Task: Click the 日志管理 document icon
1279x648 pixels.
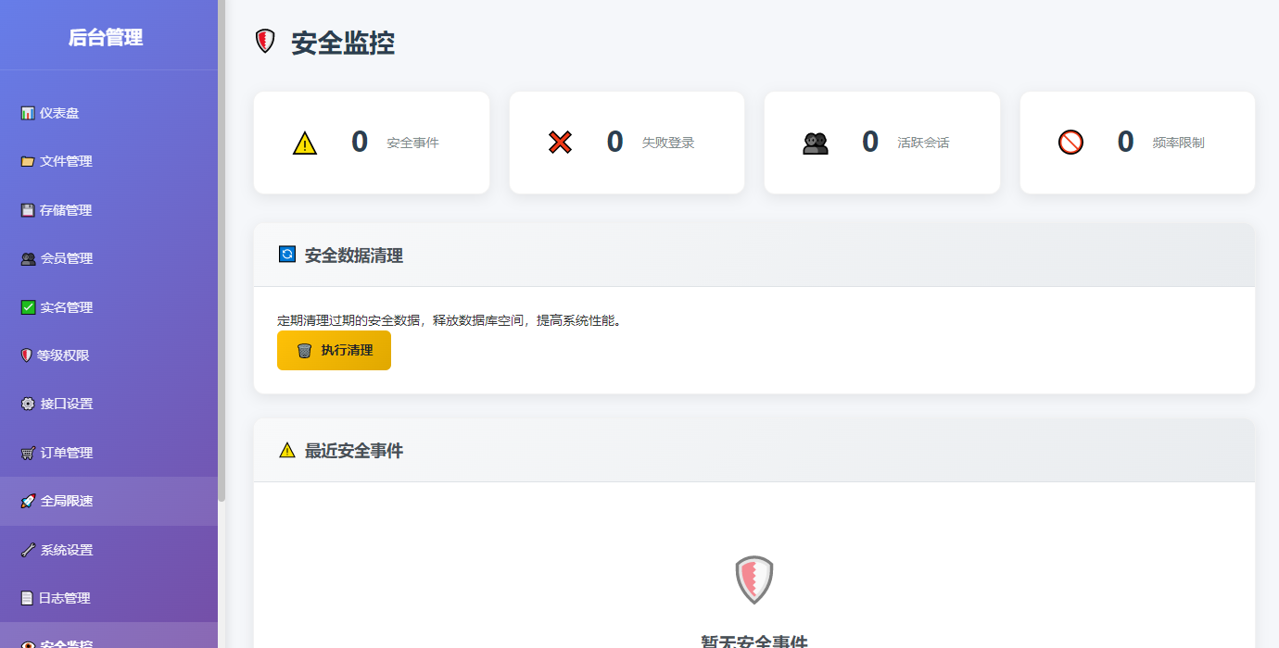Action: [28, 598]
